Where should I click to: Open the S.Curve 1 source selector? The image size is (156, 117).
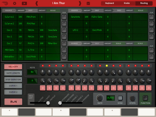9,17
